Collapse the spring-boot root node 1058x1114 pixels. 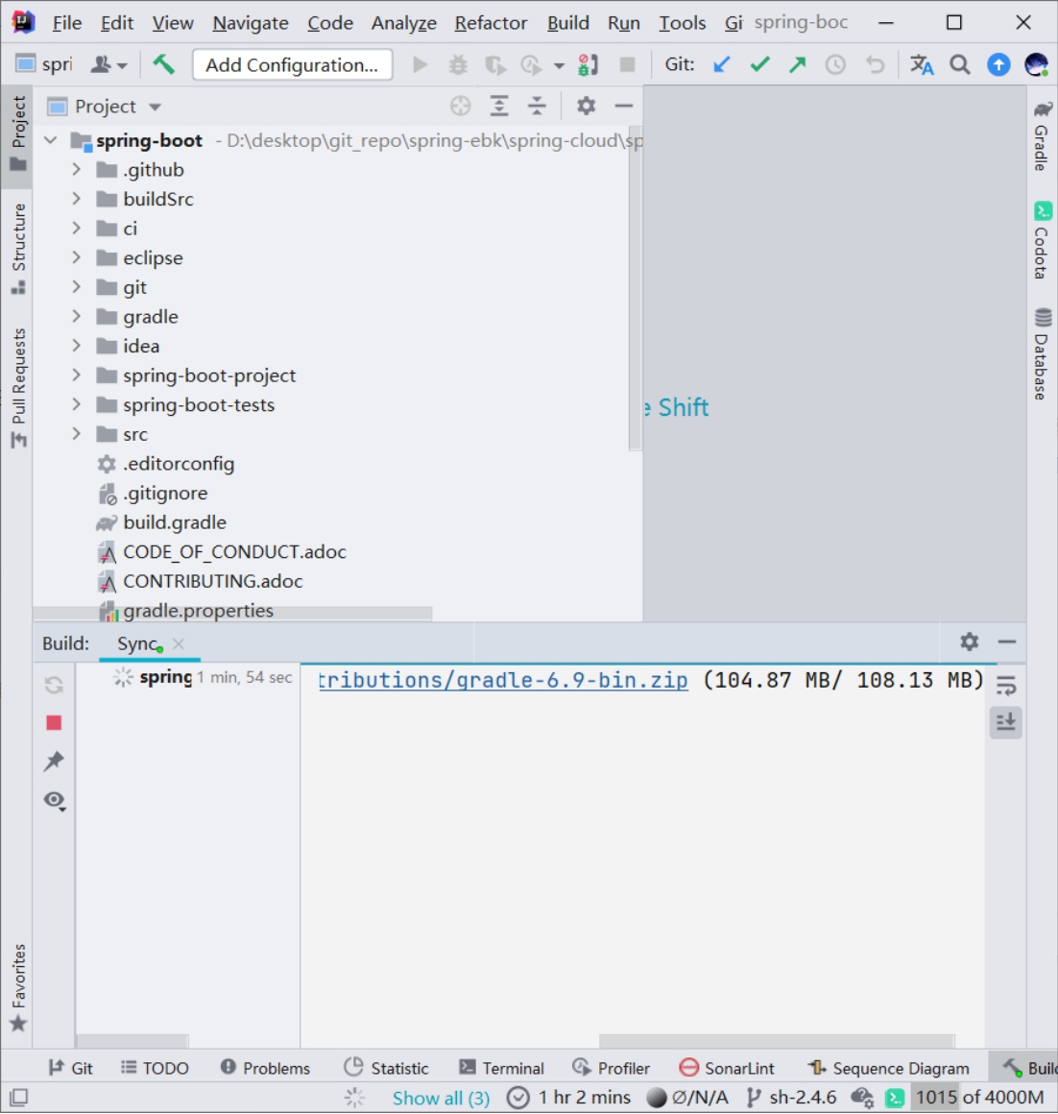coord(51,140)
